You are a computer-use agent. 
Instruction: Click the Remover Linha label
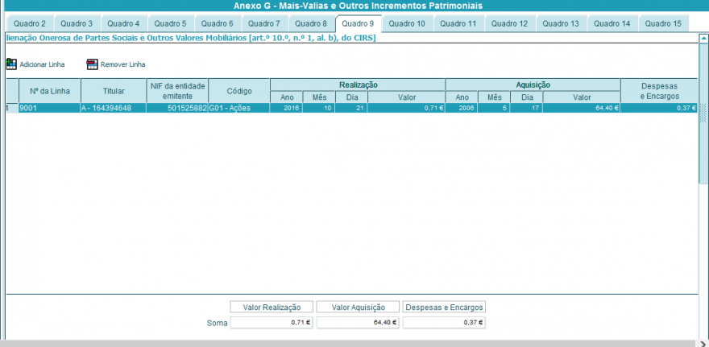pyautogui.click(x=123, y=64)
